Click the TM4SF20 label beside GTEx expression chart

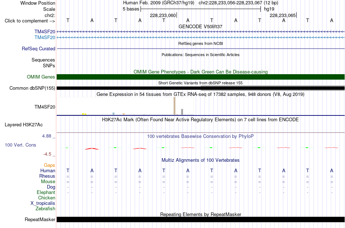(45, 107)
